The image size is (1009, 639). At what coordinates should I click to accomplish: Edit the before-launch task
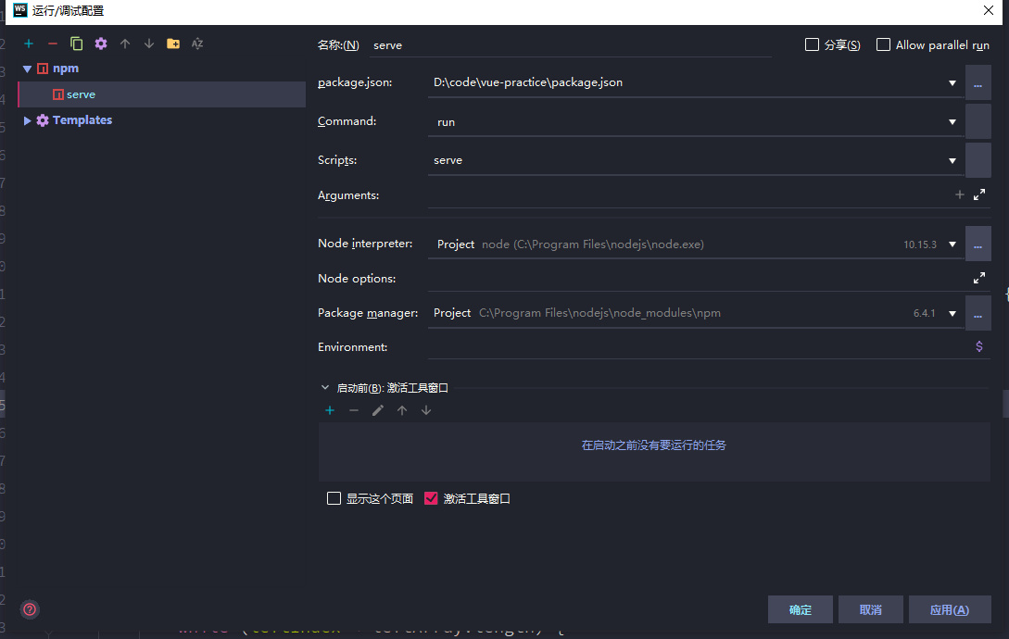click(x=378, y=409)
